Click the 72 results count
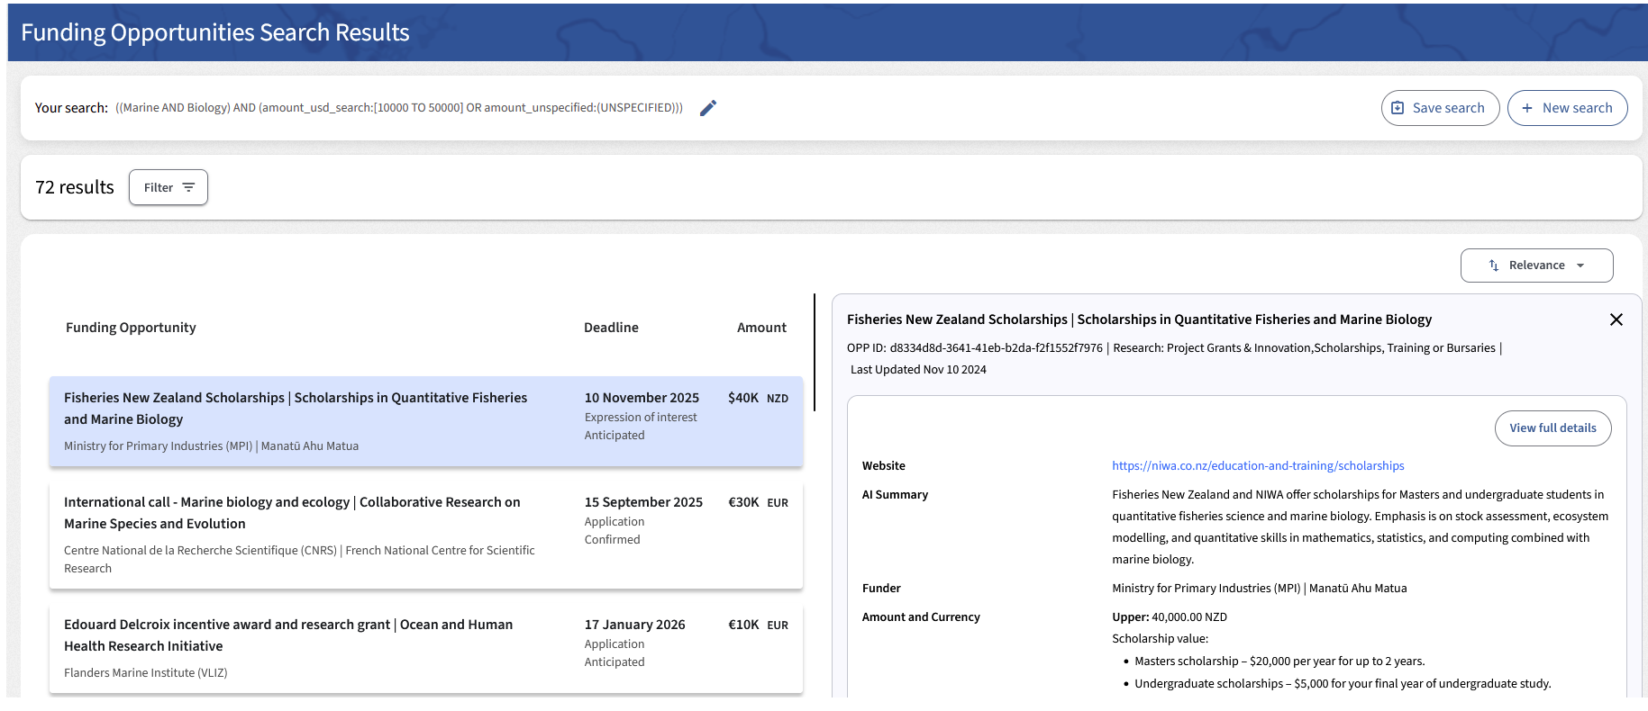The image size is (1648, 711). point(75,187)
